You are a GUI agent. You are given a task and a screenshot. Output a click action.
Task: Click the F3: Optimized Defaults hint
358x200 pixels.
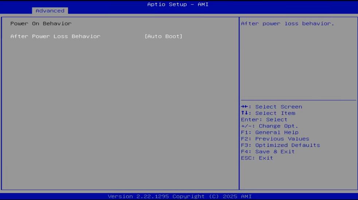(x=281, y=145)
